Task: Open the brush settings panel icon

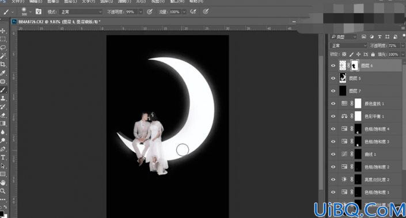Action: pyautogui.click(x=39, y=12)
